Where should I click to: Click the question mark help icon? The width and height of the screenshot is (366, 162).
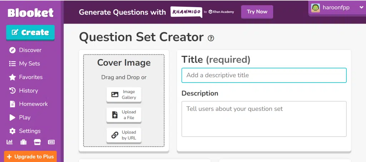pyautogui.click(x=211, y=38)
